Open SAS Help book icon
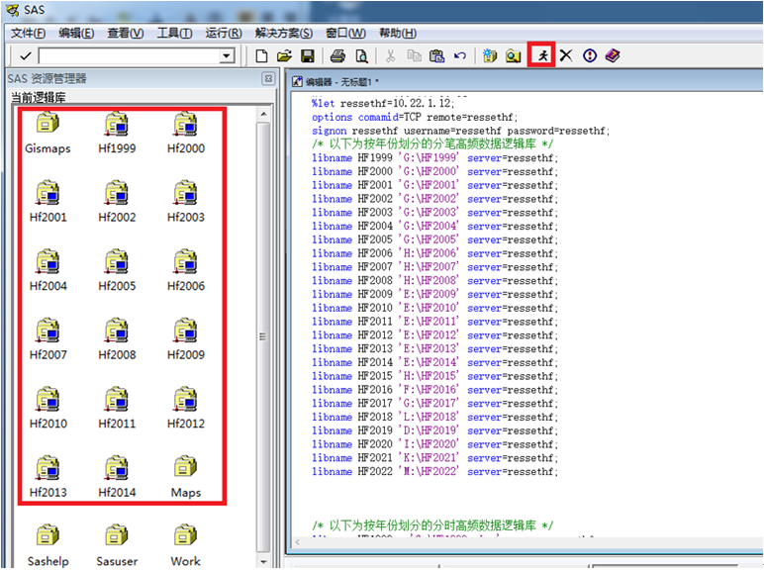The width and height of the screenshot is (764, 571). point(613,55)
